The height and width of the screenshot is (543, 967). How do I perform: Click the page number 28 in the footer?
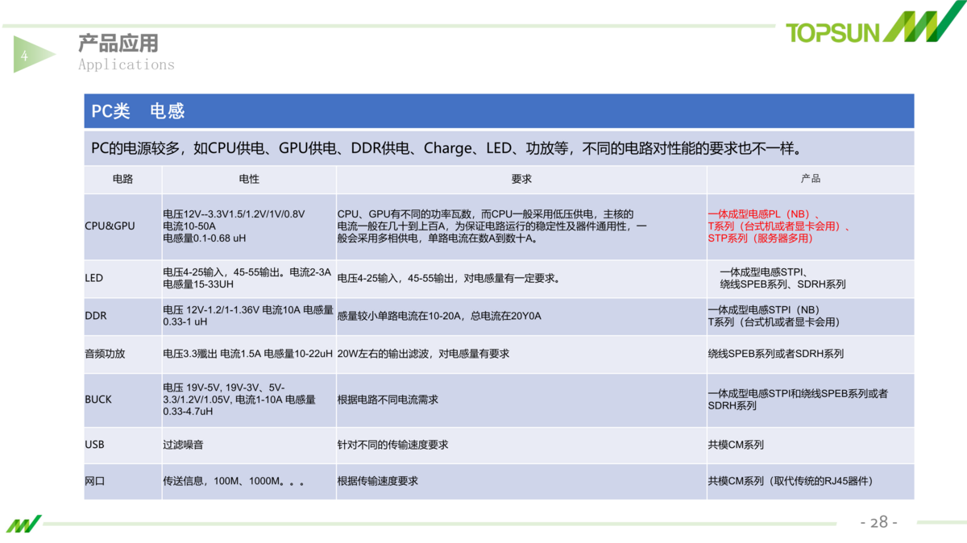(x=878, y=522)
